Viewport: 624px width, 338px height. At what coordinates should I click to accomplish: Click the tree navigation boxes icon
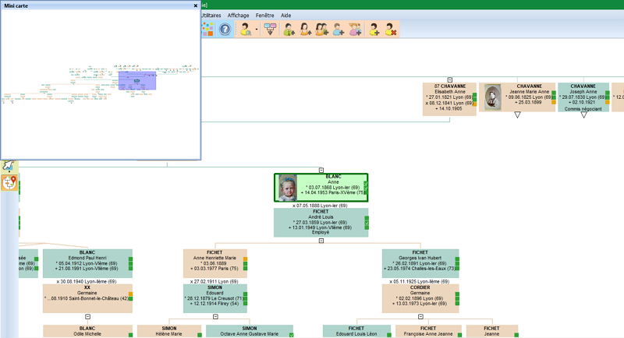[270, 29]
